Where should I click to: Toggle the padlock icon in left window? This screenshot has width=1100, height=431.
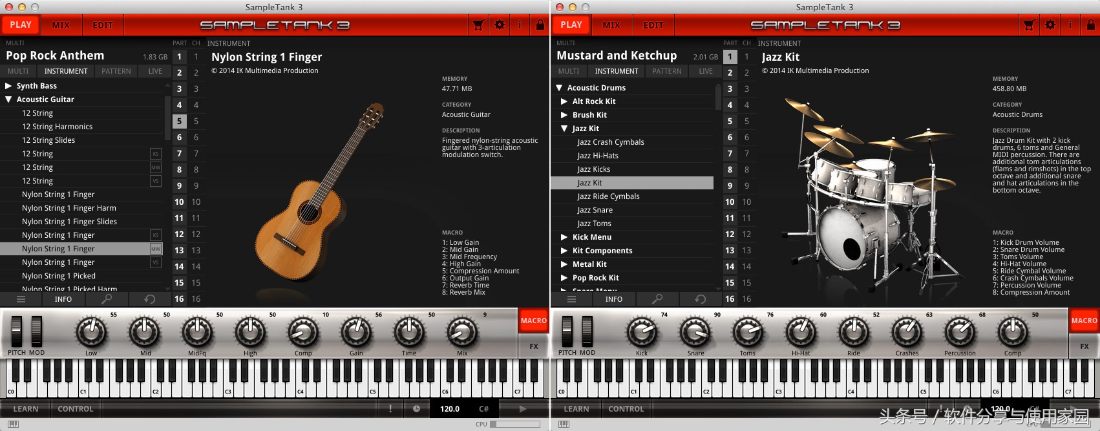540,25
